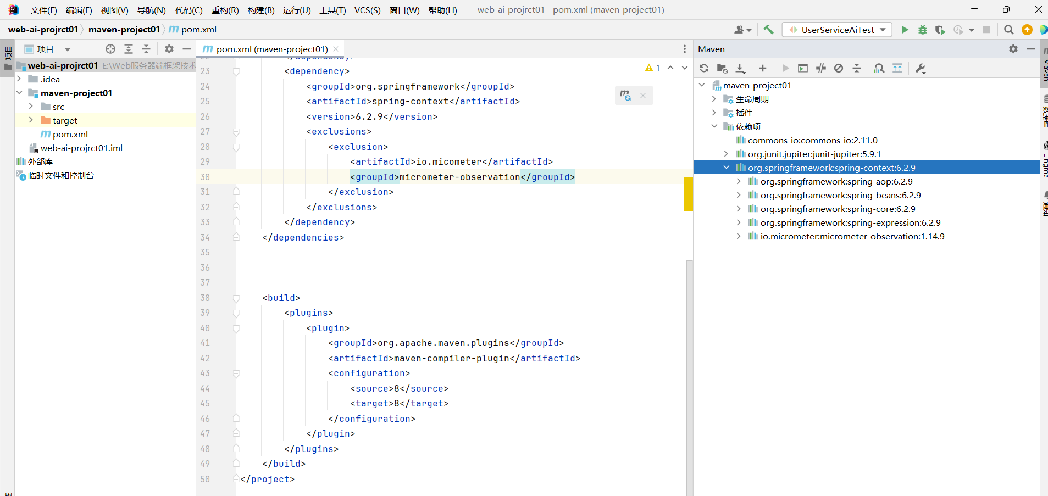Expand the spring-aop dependency node
The height and width of the screenshot is (496, 1048).
[739, 181]
